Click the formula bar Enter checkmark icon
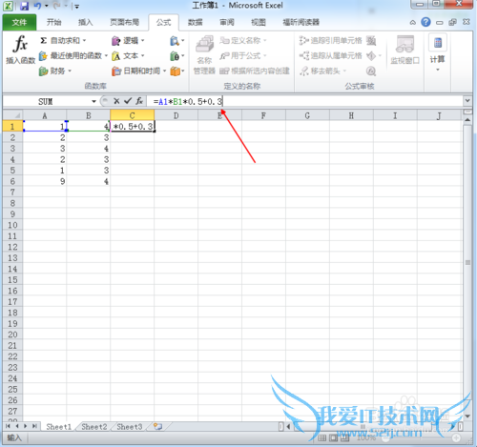Viewport: 477px width, 447px height. 128,101
